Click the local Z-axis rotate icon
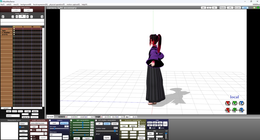 pos(241,103)
